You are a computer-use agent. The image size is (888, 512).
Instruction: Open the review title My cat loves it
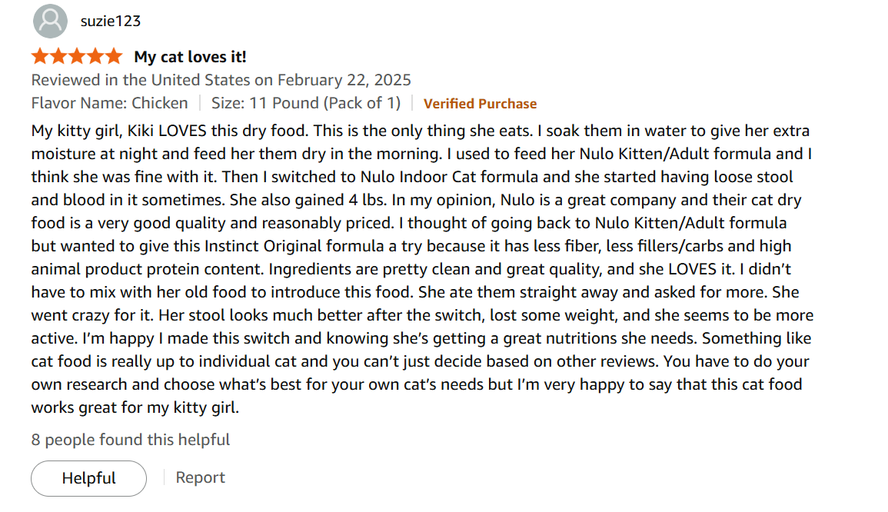click(x=189, y=56)
